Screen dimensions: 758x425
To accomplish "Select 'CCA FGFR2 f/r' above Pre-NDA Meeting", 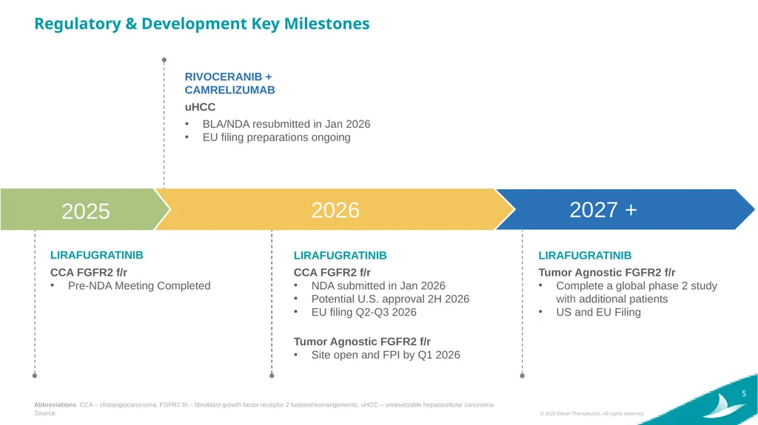I will [x=89, y=273].
